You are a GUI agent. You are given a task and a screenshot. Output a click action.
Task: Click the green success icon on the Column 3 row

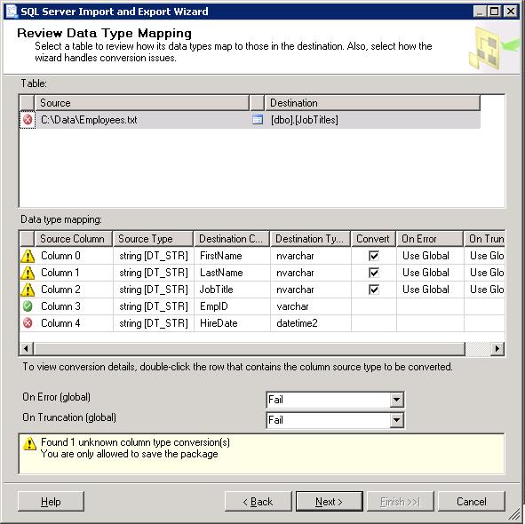tap(28, 306)
